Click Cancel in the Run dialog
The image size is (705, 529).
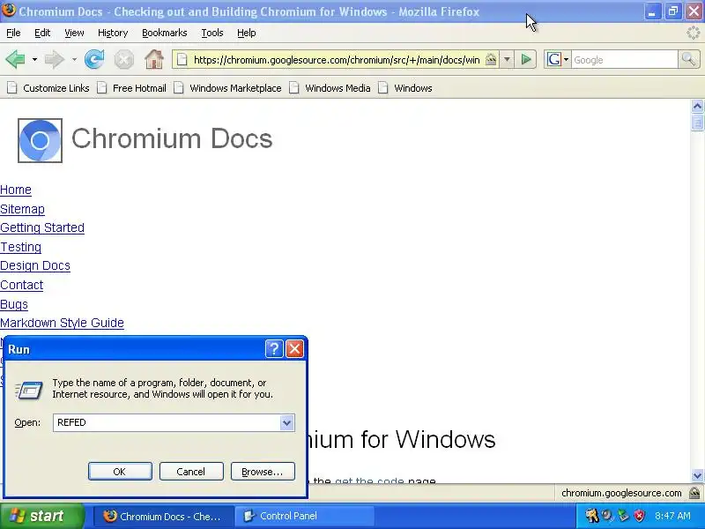point(191,472)
